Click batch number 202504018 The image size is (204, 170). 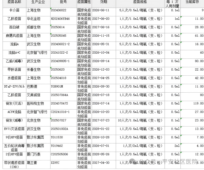(x=58, y=78)
